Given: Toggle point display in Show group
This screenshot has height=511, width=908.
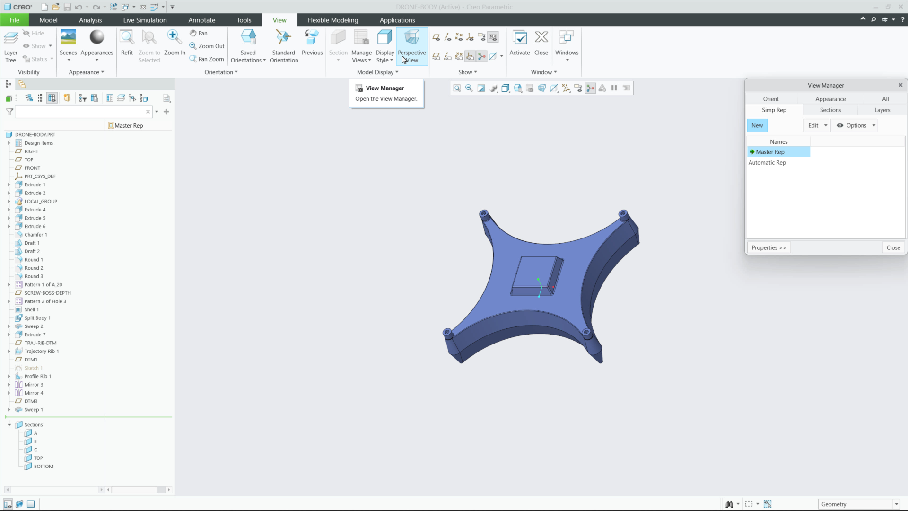Looking at the screenshot, I should point(459,37).
